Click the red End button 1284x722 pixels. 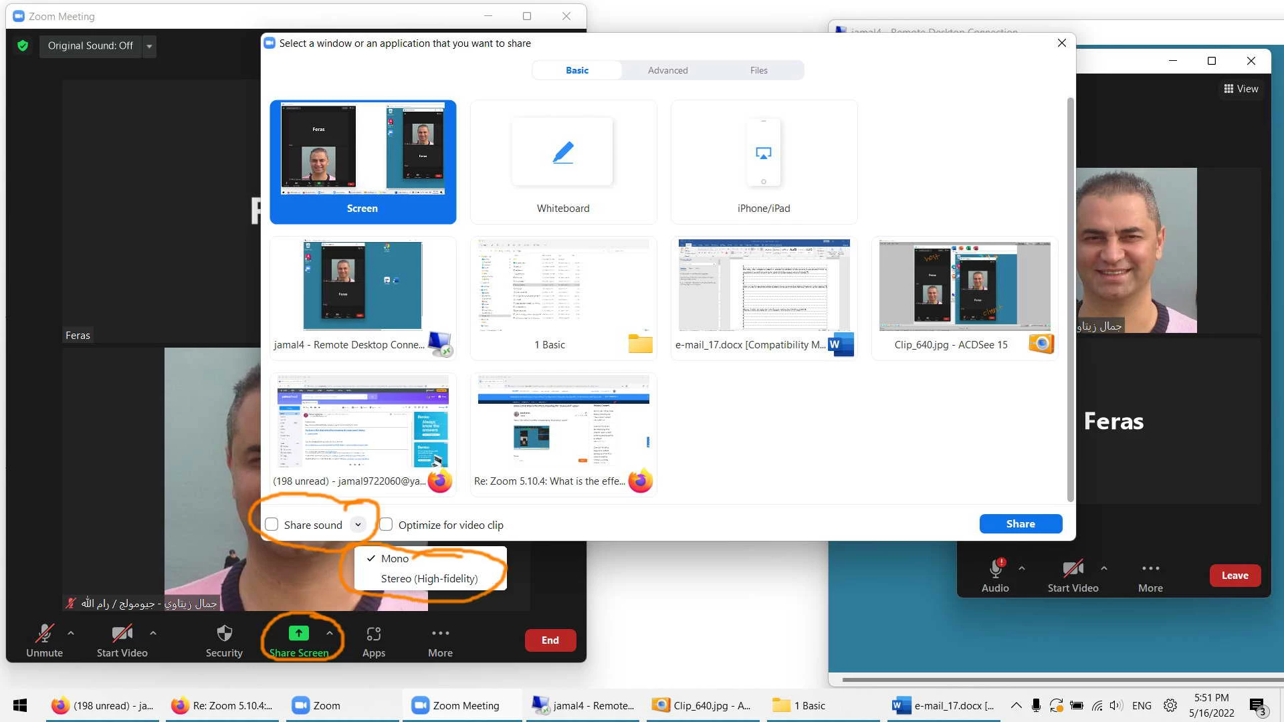pos(550,640)
